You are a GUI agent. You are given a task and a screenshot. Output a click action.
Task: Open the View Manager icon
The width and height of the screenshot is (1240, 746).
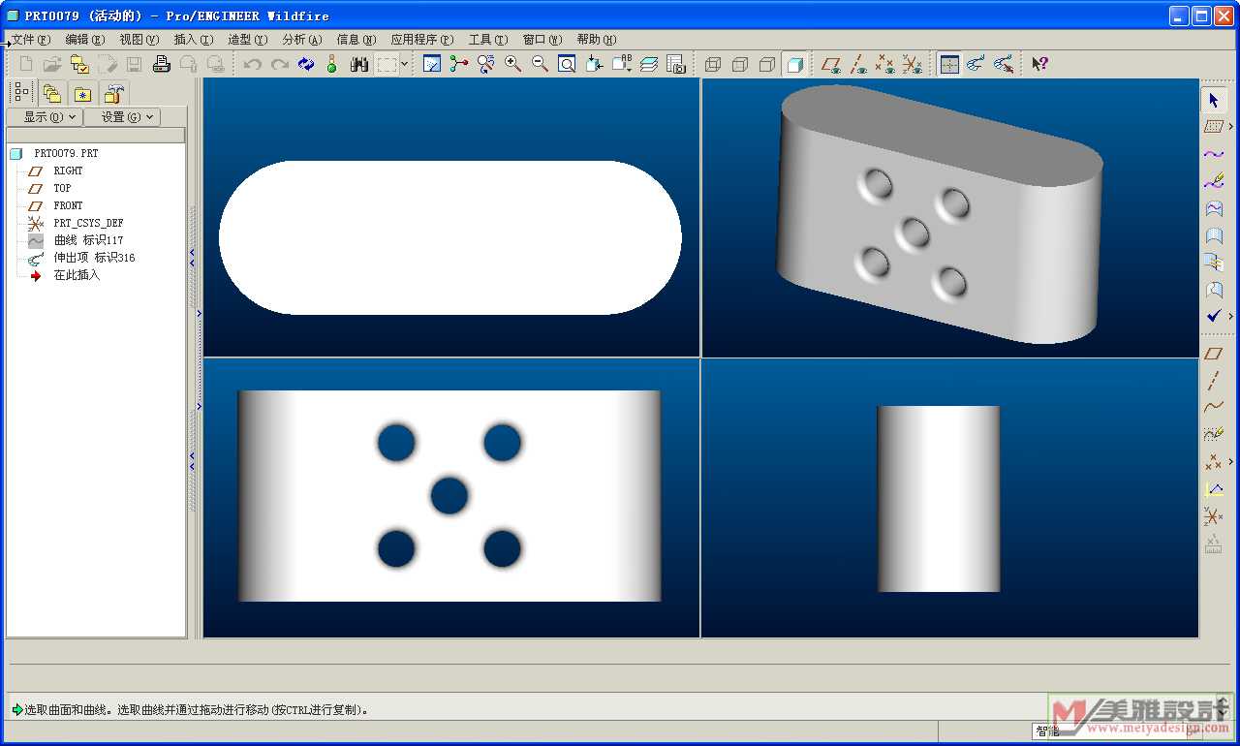tap(675, 64)
